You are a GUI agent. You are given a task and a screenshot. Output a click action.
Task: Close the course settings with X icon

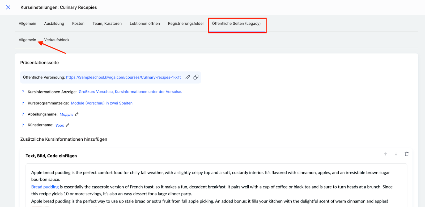tap(8, 7)
